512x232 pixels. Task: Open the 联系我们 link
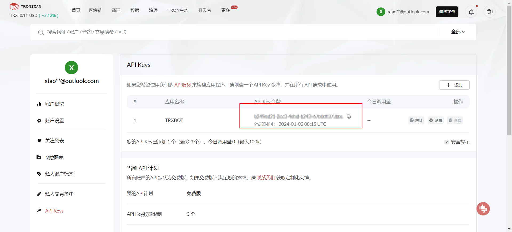click(x=266, y=178)
